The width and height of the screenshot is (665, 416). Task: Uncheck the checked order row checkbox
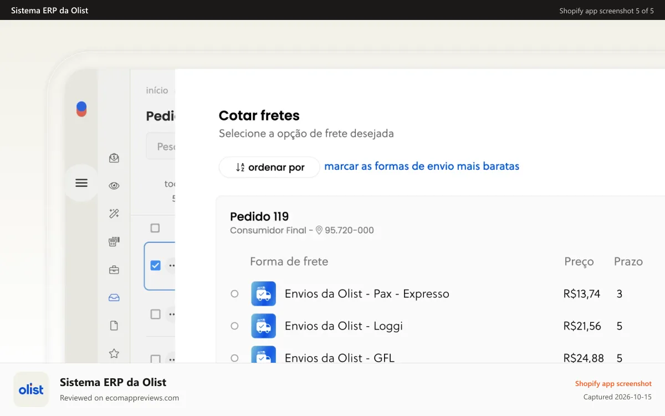point(155,266)
